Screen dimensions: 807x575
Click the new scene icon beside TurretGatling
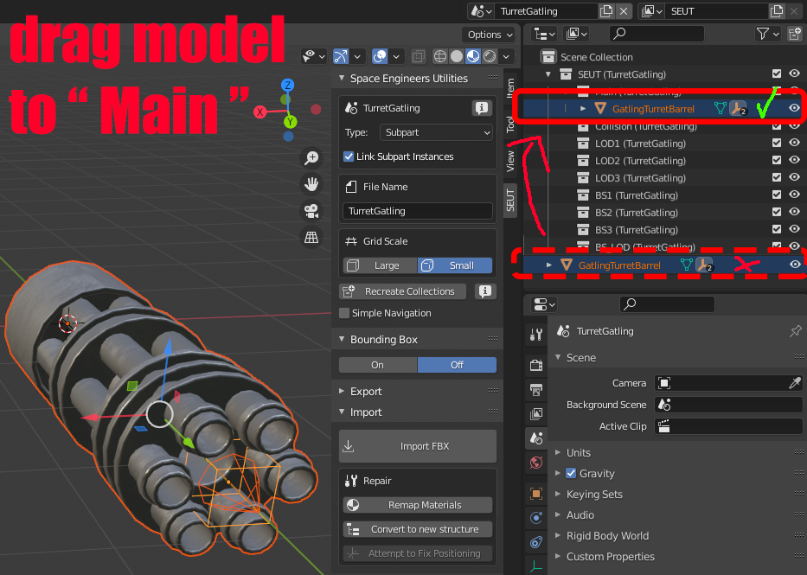pyautogui.click(x=606, y=10)
